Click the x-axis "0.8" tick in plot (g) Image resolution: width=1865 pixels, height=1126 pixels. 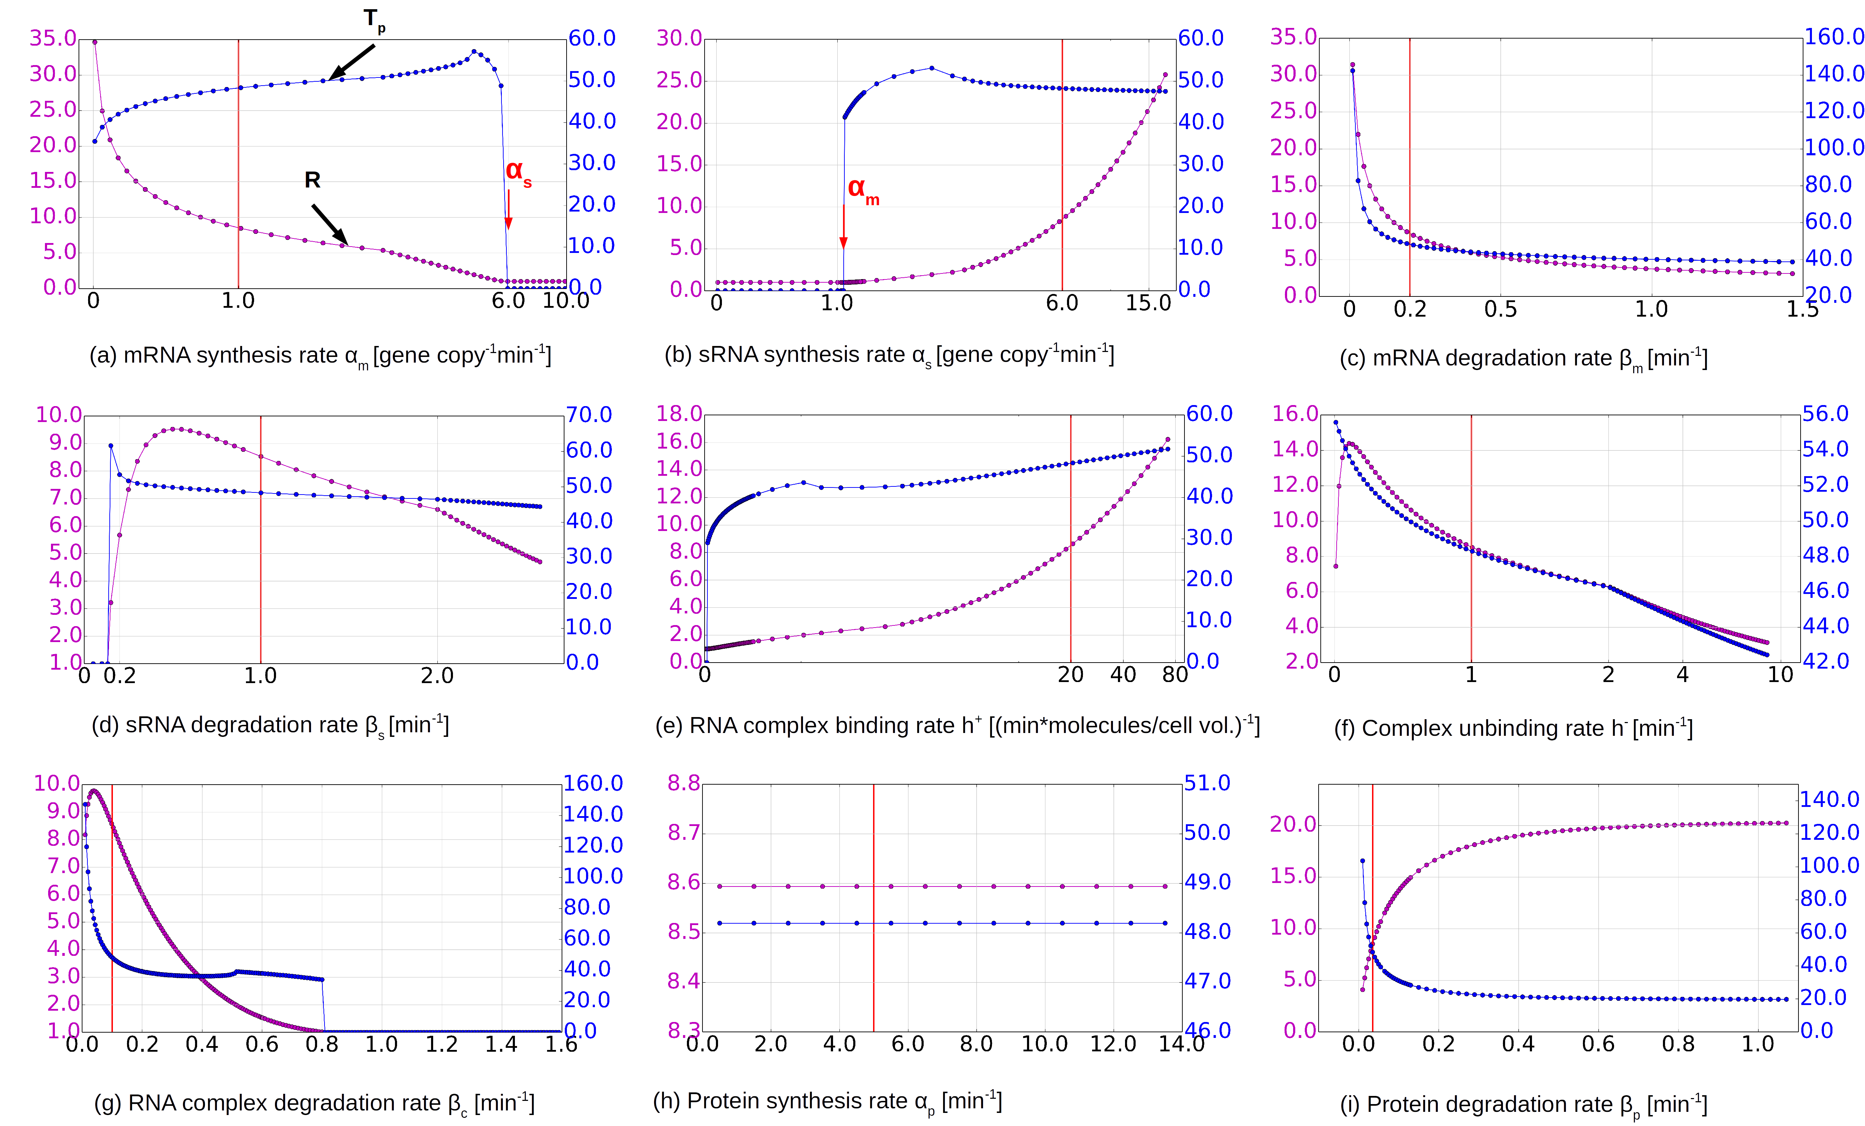coord(322,1044)
